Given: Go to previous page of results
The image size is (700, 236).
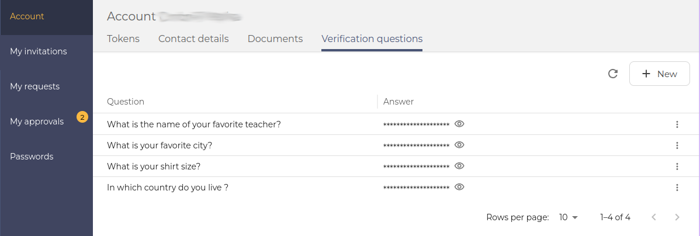Looking at the screenshot, I should pos(654,217).
